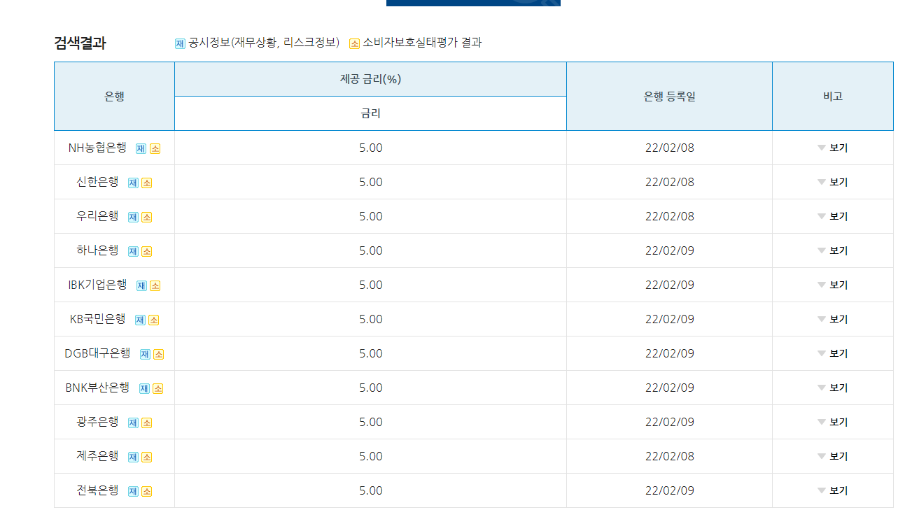Click 제주은행 재 disclosure icon
The height and width of the screenshot is (524, 919).
133,457
